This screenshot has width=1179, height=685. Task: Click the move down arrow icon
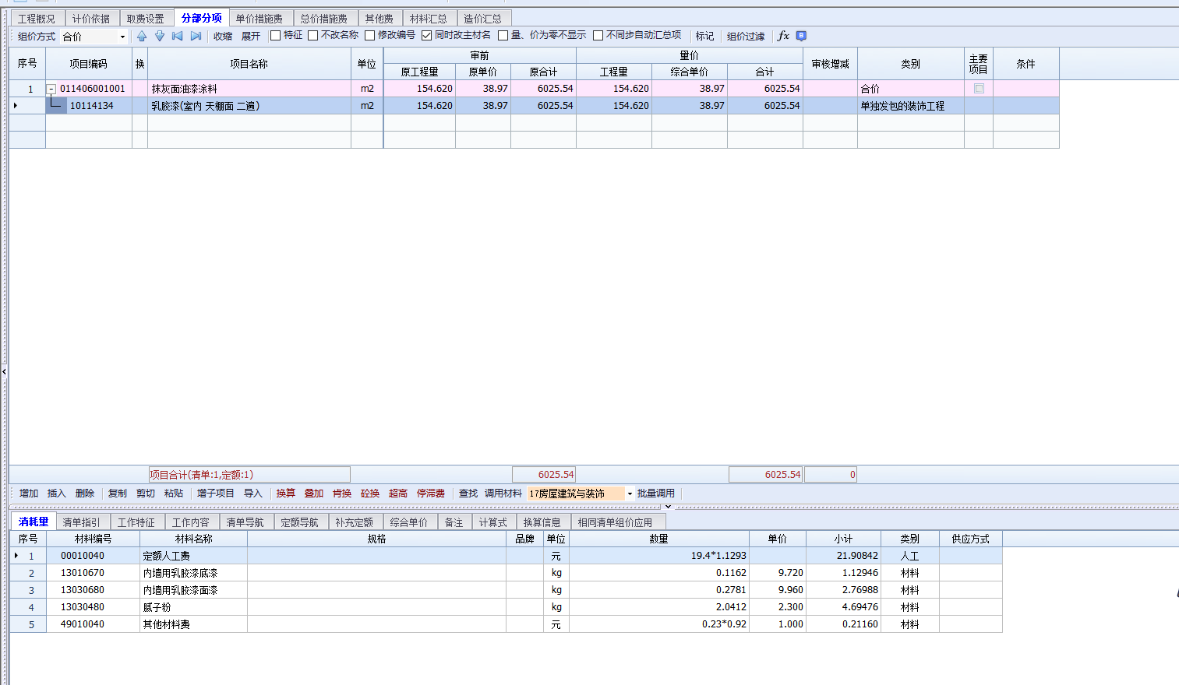point(160,36)
